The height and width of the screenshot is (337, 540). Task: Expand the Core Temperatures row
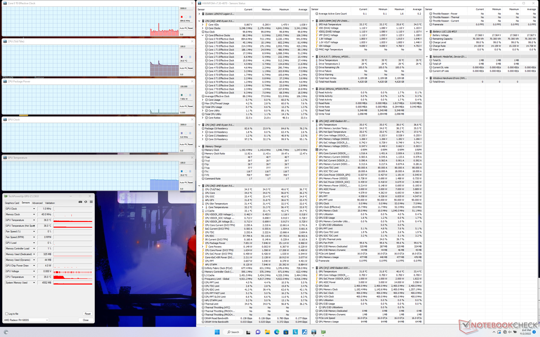(x=202, y=207)
